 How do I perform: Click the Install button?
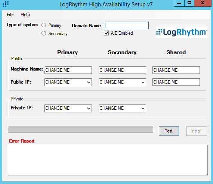197,131
